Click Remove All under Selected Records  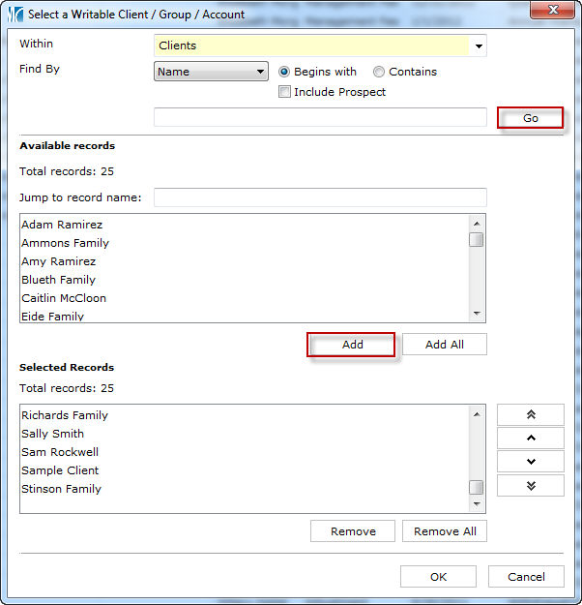point(445,531)
